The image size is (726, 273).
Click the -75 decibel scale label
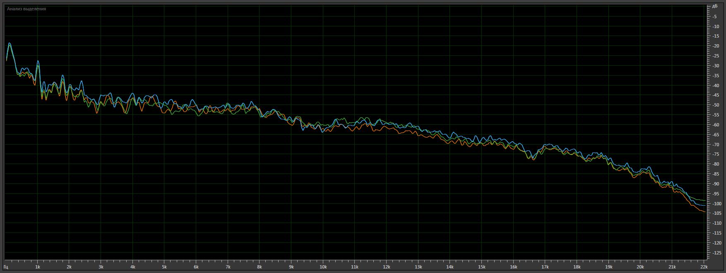pos(715,154)
